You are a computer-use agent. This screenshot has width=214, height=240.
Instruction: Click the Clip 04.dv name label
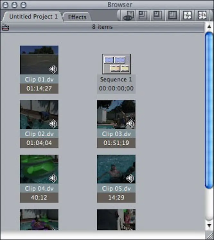(x=39, y=188)
